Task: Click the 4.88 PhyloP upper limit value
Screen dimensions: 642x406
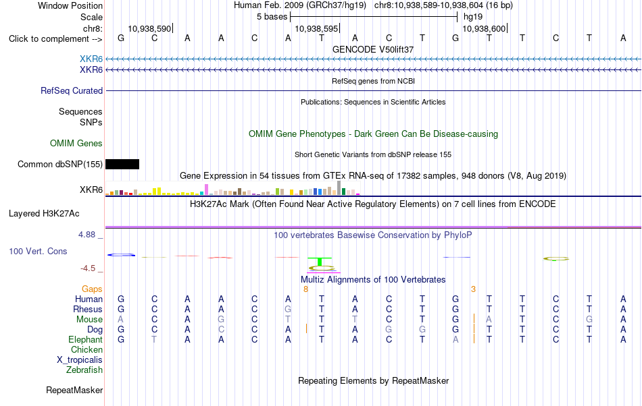Action: [x=87, y=235]
